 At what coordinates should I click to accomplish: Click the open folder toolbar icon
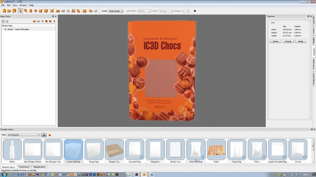[x=9, y=11]
